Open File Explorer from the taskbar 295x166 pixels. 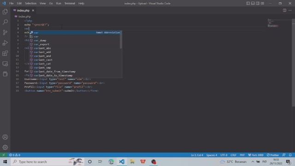132,162
